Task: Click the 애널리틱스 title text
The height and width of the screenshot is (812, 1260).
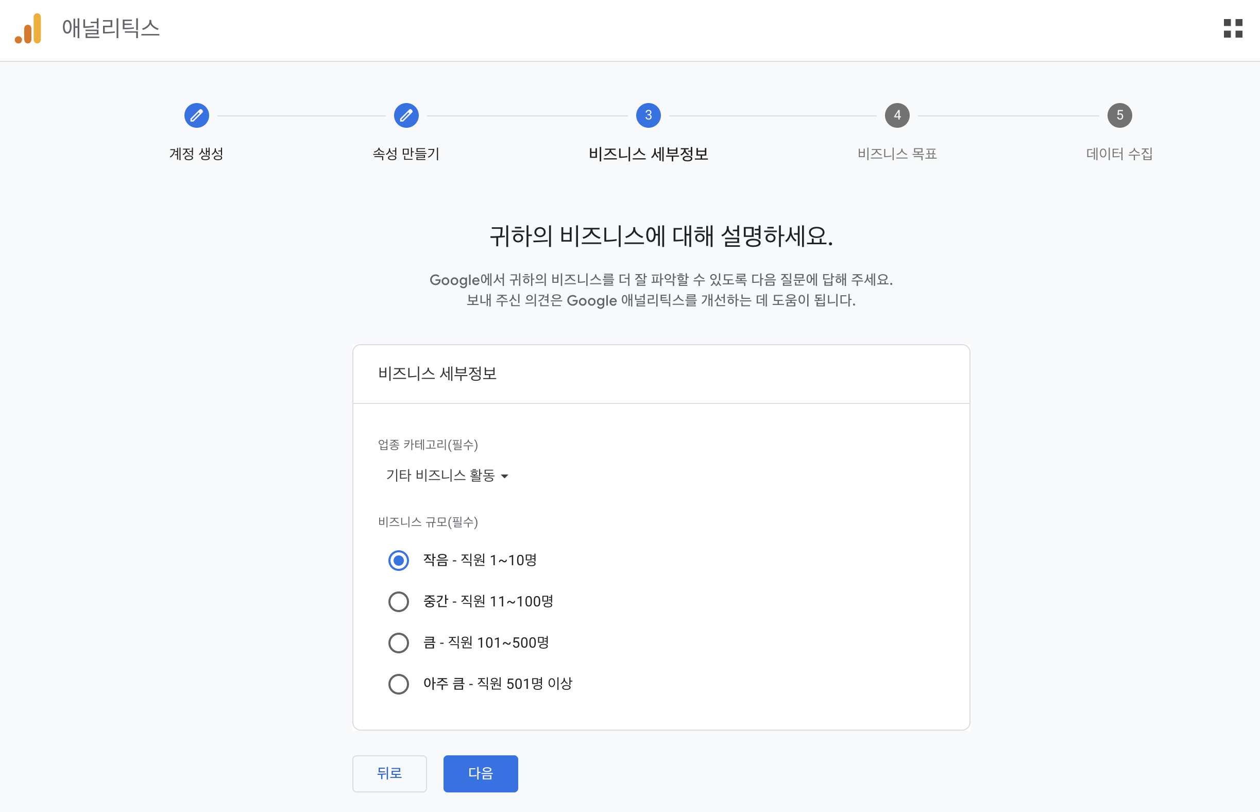Action: coord(111,28)
